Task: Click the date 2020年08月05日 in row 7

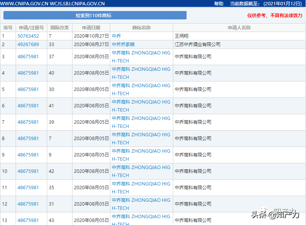Action: pyautogui.click(x=91, y=122)
